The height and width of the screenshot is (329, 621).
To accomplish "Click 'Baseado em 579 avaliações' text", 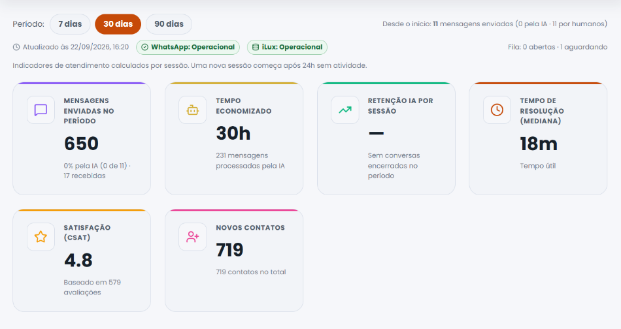I will coord(92,287).
